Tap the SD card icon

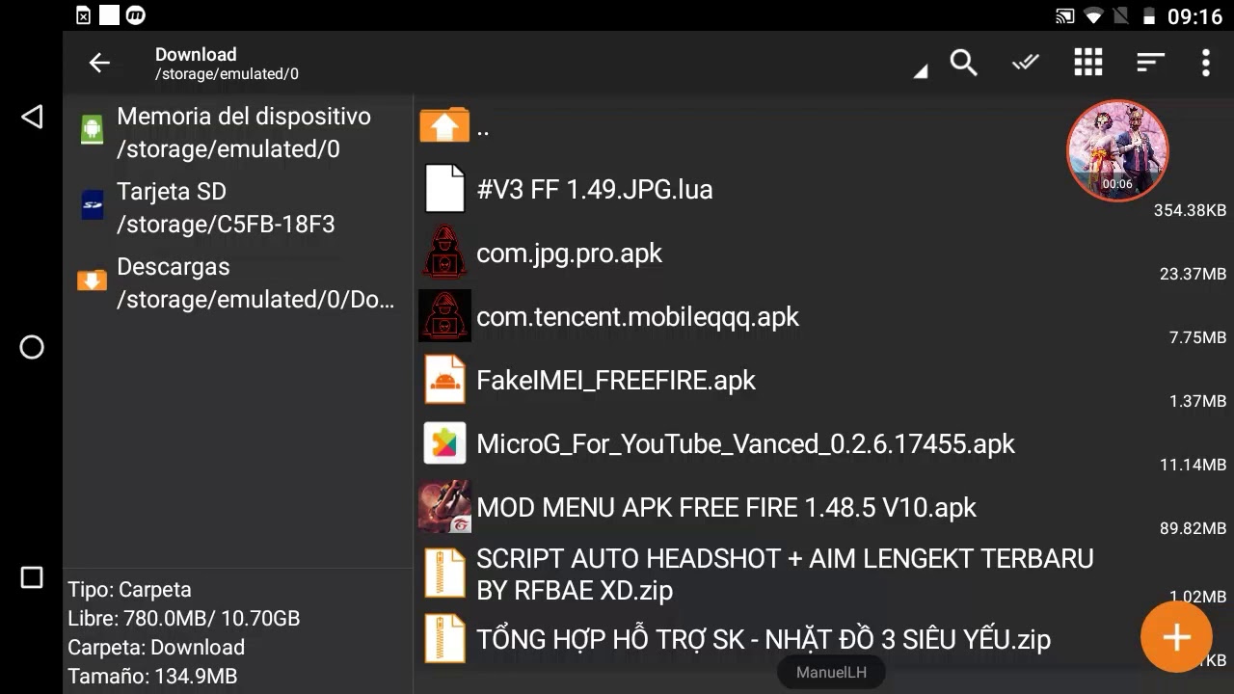tap(93, 204)
